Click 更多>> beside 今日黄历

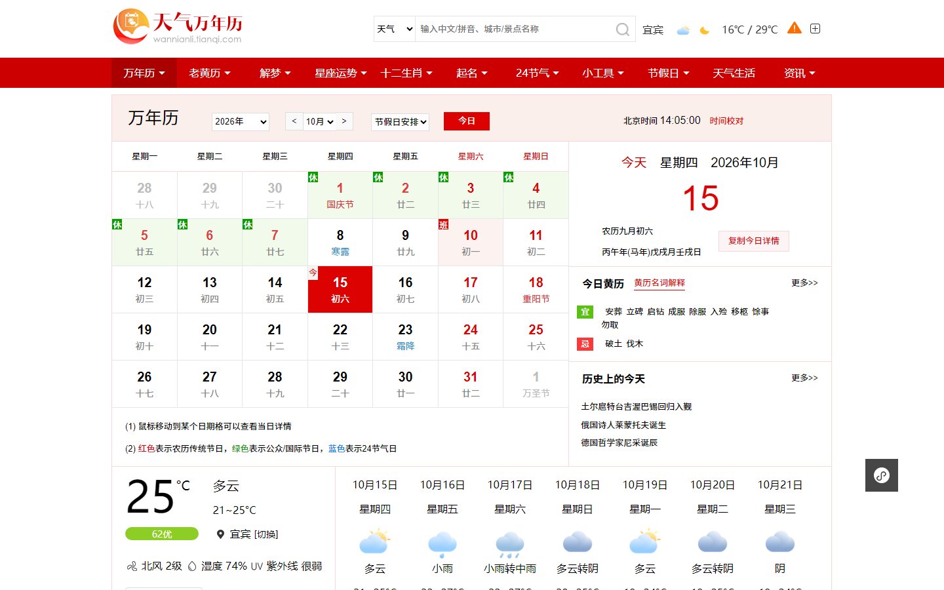point(804,283)
